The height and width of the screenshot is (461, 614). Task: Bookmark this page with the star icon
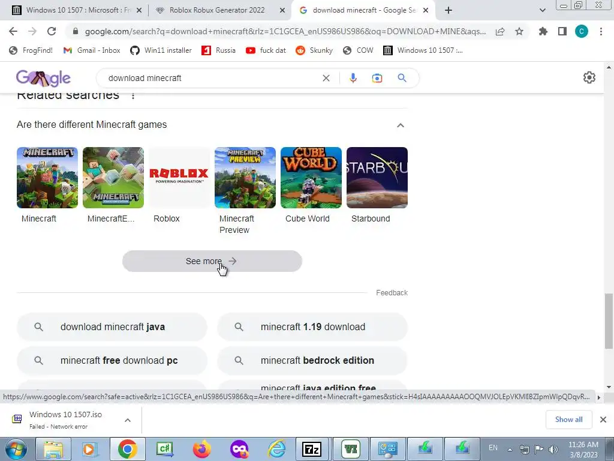coord(519,31)
